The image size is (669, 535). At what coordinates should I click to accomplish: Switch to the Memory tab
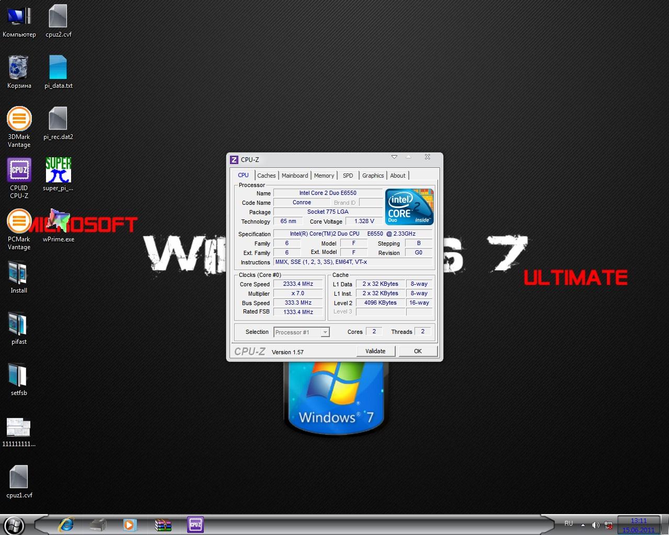click(x=324, y=176)
